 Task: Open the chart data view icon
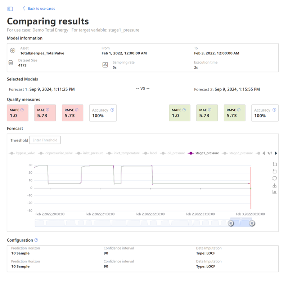(x=275, y=192)
